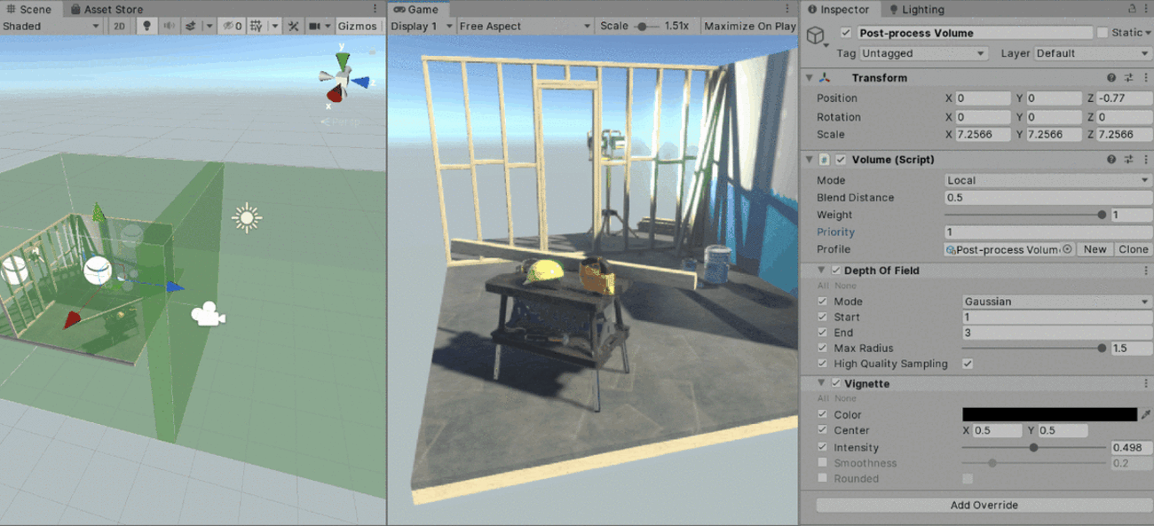Viewport: 1154px width, 526px height.
Task: Select the camera gizmo in Scene view
Action: tap(208, 314)
